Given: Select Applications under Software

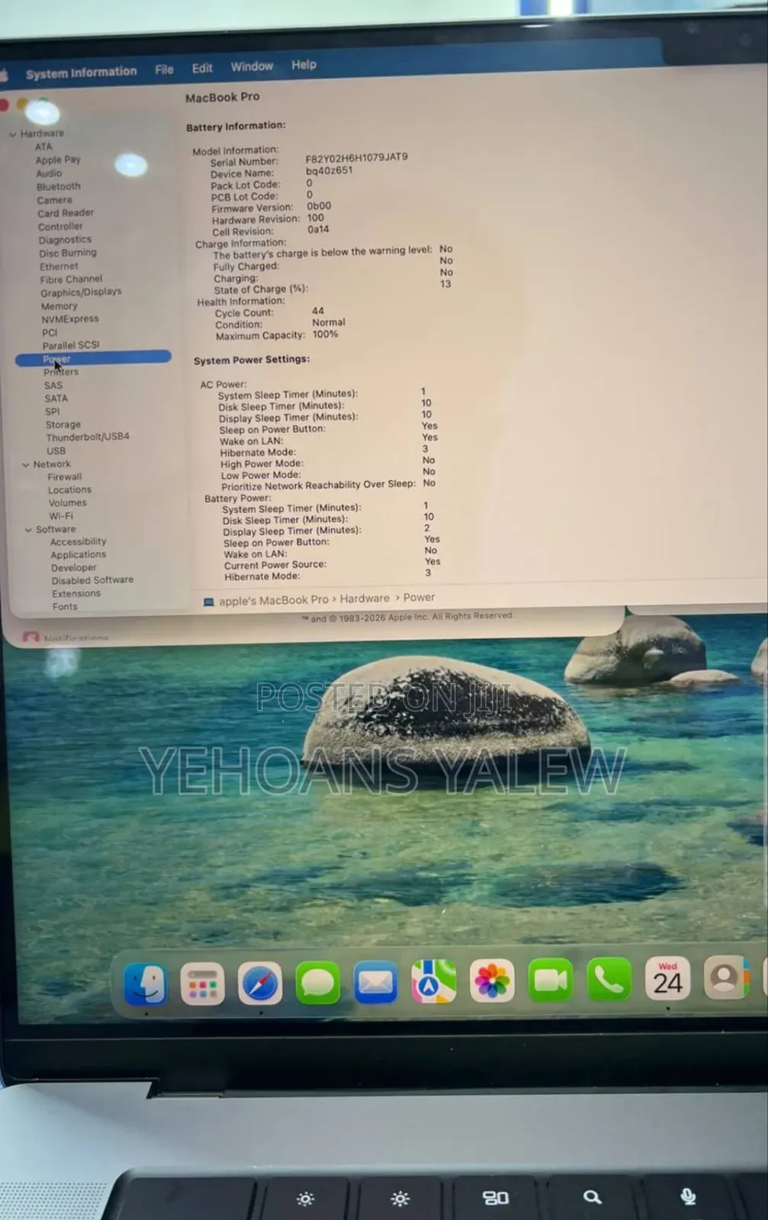Looking at the screenshot, I should [79, 554].
